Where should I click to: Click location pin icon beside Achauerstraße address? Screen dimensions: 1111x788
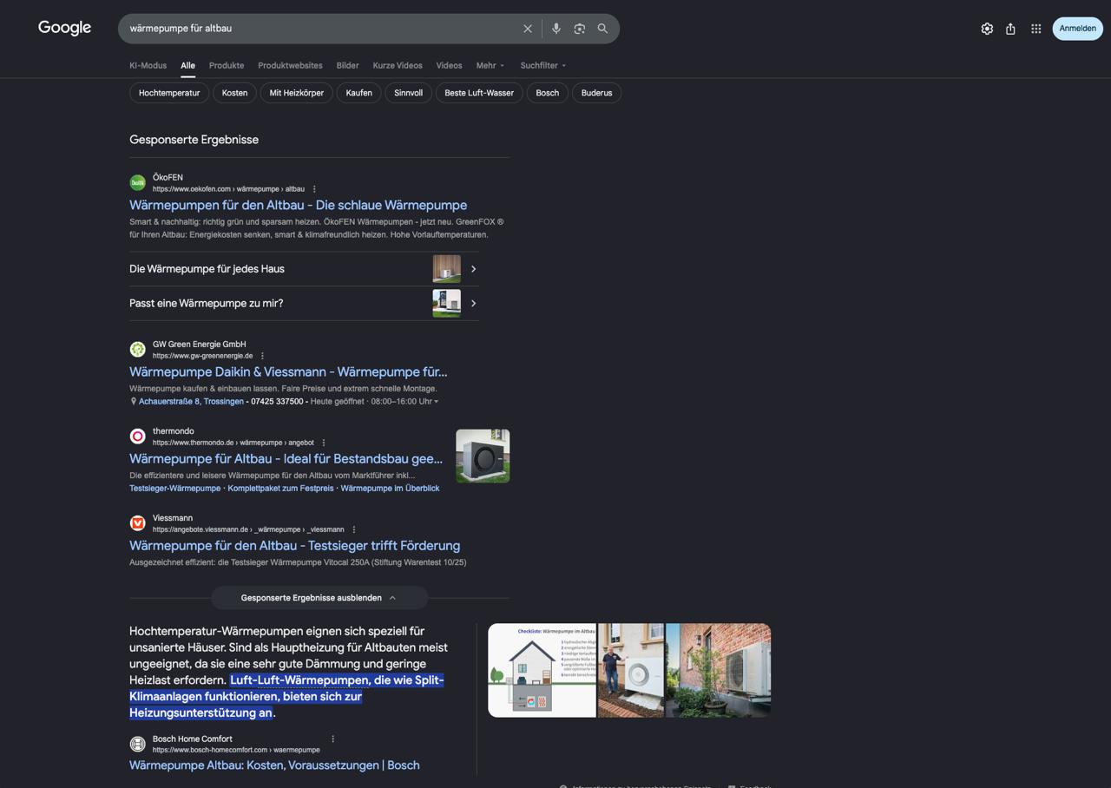click(134, 402)
